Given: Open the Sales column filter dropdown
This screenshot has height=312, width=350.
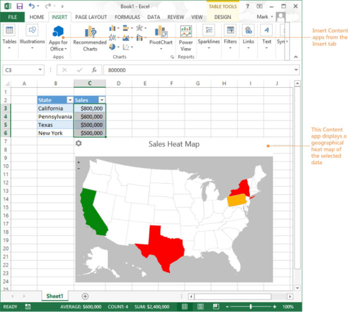Looking at the screenshot, I should (101, 100).
